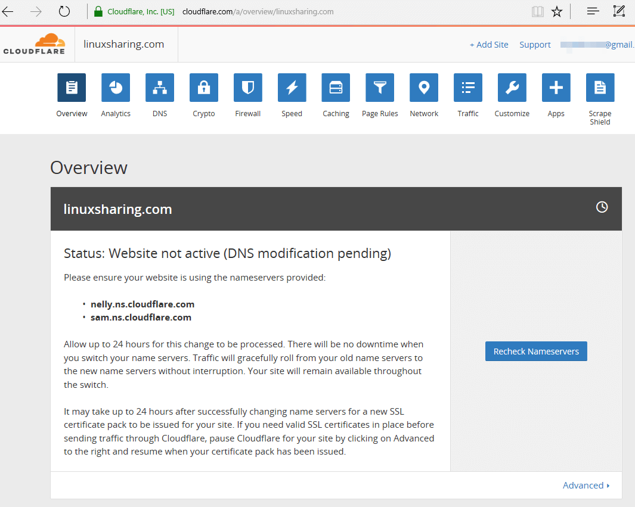Screen dimensions: 635x507
Task: Open the Network location pin icon
Action: tap(424, 88)
